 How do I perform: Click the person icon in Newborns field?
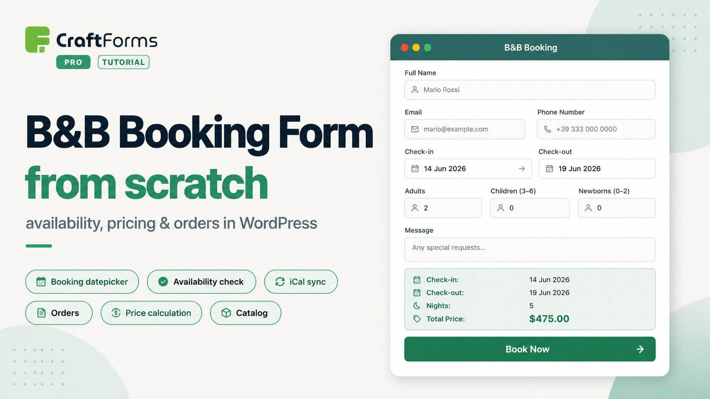coord(588,208)
